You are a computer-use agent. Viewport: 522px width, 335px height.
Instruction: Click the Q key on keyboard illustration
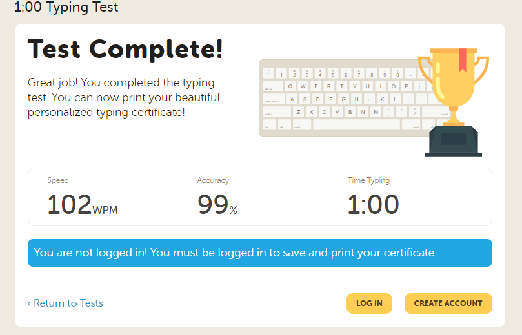pos(290,86)
